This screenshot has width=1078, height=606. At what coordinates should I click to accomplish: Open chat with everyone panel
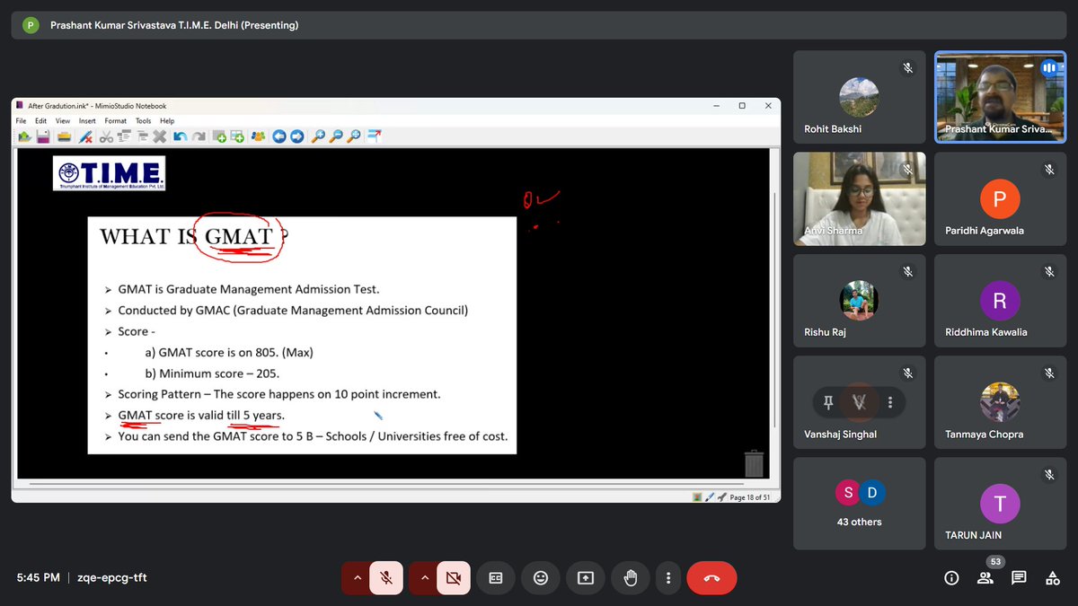pyautogui.click(x=1019, y=578)
